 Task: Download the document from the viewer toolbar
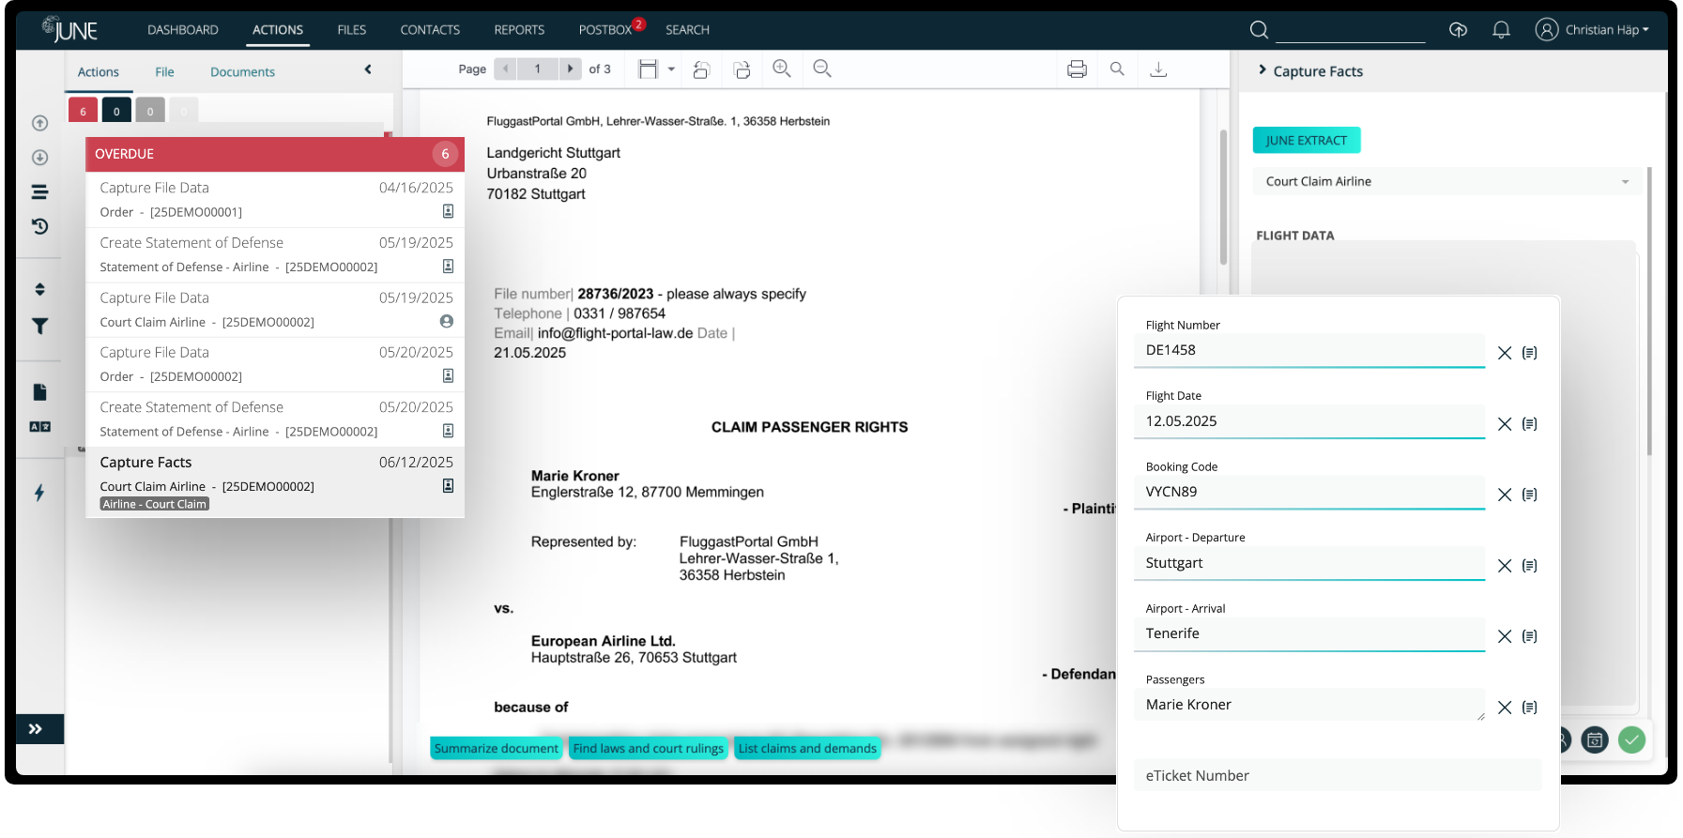[1158, 69]
